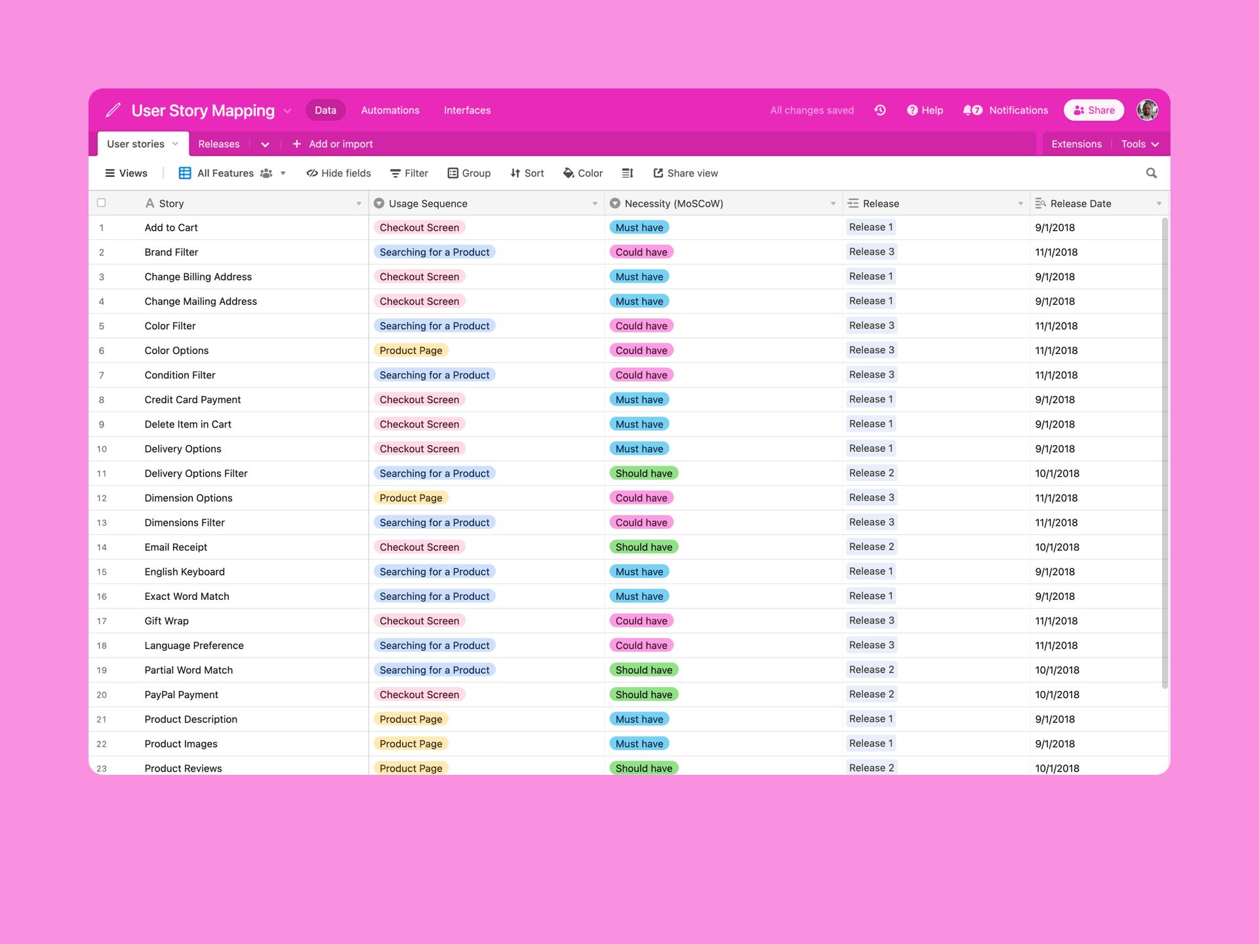Click the Story field text-type icon

click(150, 203)
